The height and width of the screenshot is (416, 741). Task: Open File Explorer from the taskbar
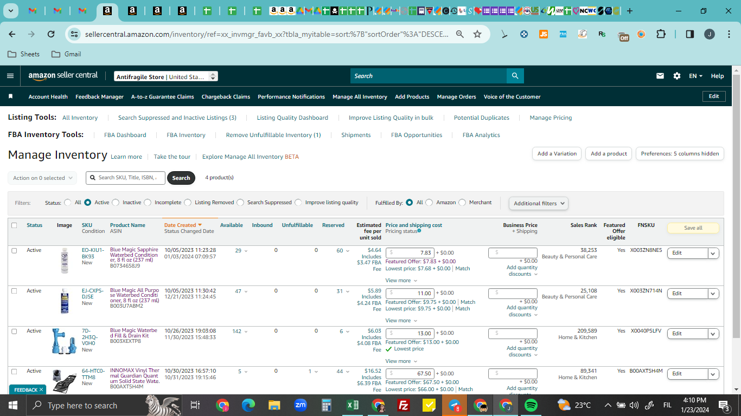(x=274, y=405)
